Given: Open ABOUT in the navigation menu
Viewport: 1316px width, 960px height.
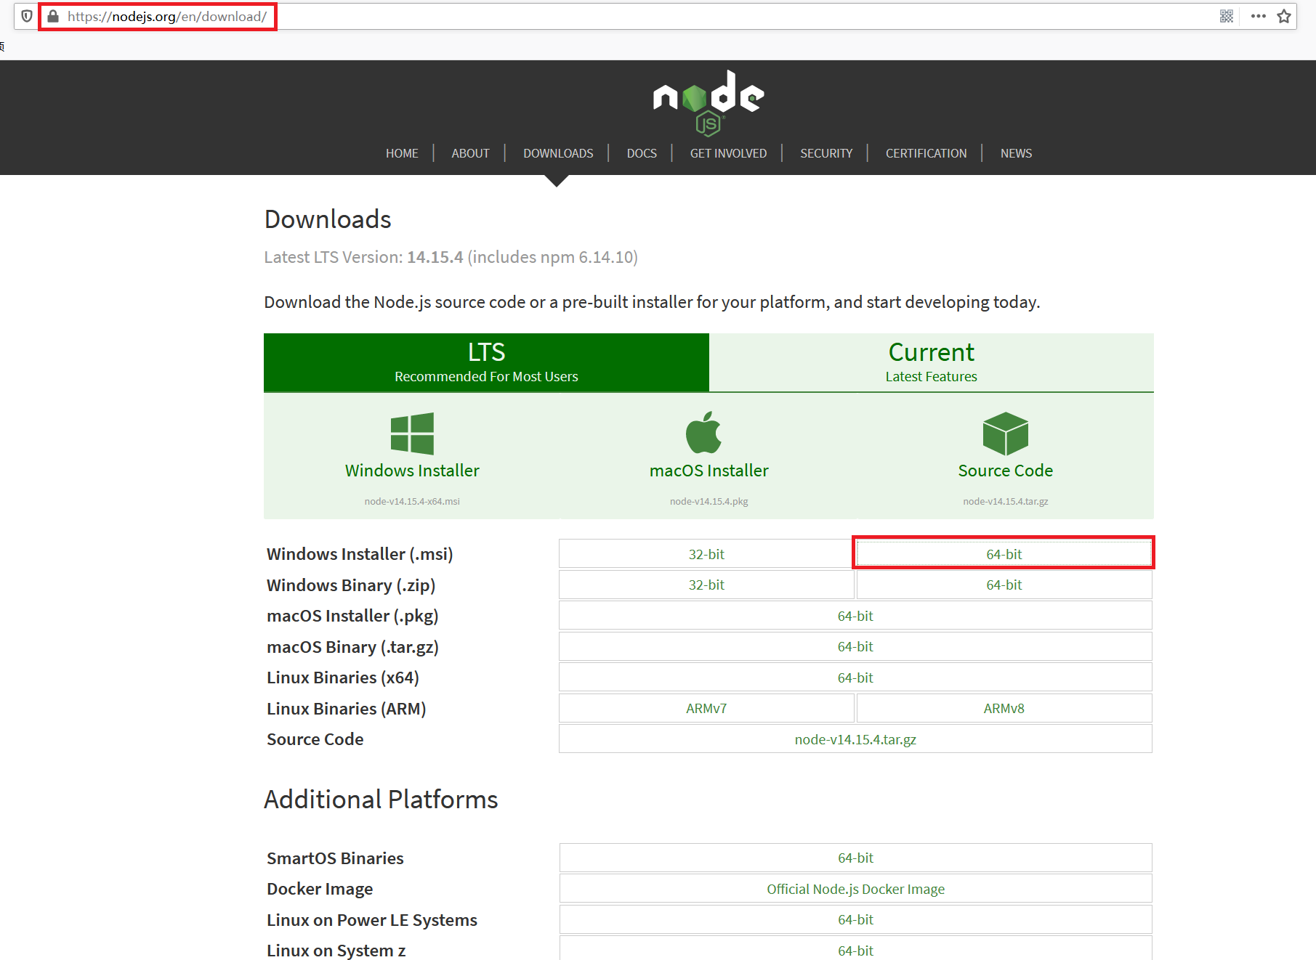Looking at the screenshot, I should tap(470, 153).
